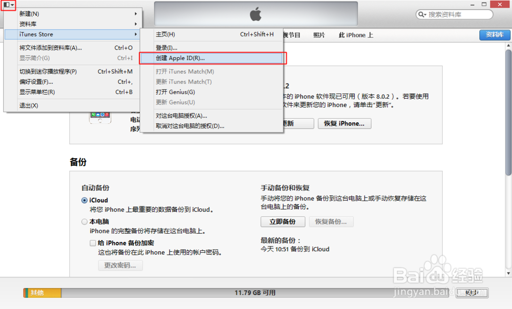Click the iPhone device thumbnail image

(x=100, y=118)
